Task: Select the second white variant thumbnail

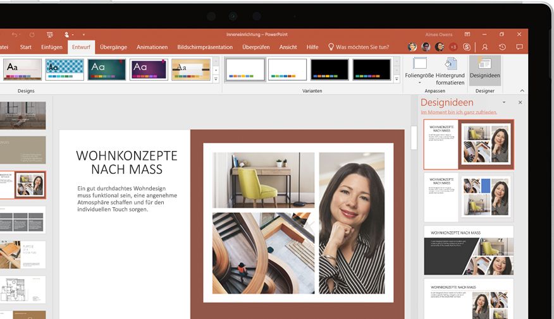Action: tap(287, 69)
